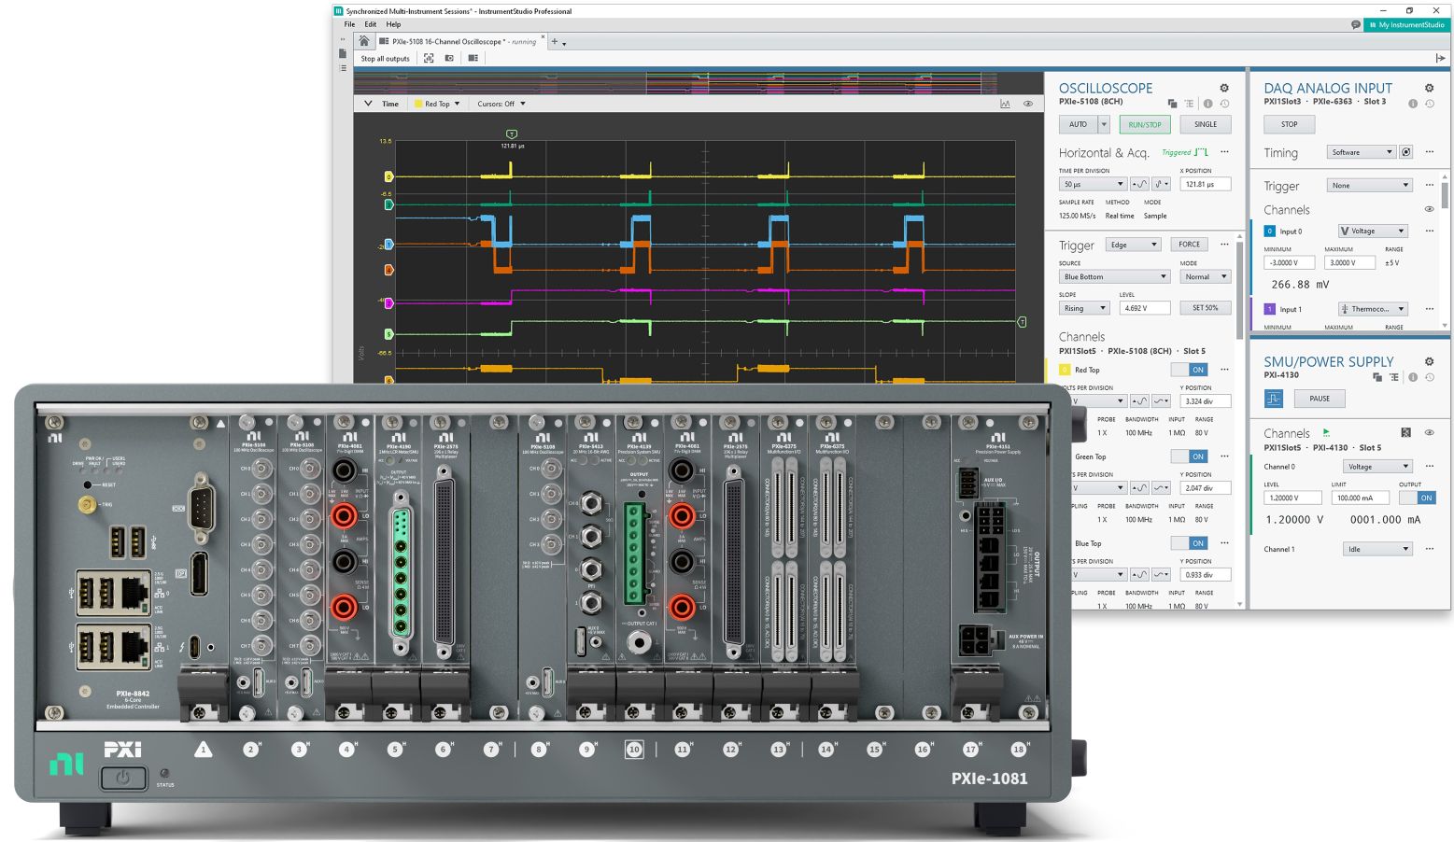The image size is (1454, 842).
Task: Click the yellow Red Top channel color swatch
Action: point(1065,370)
